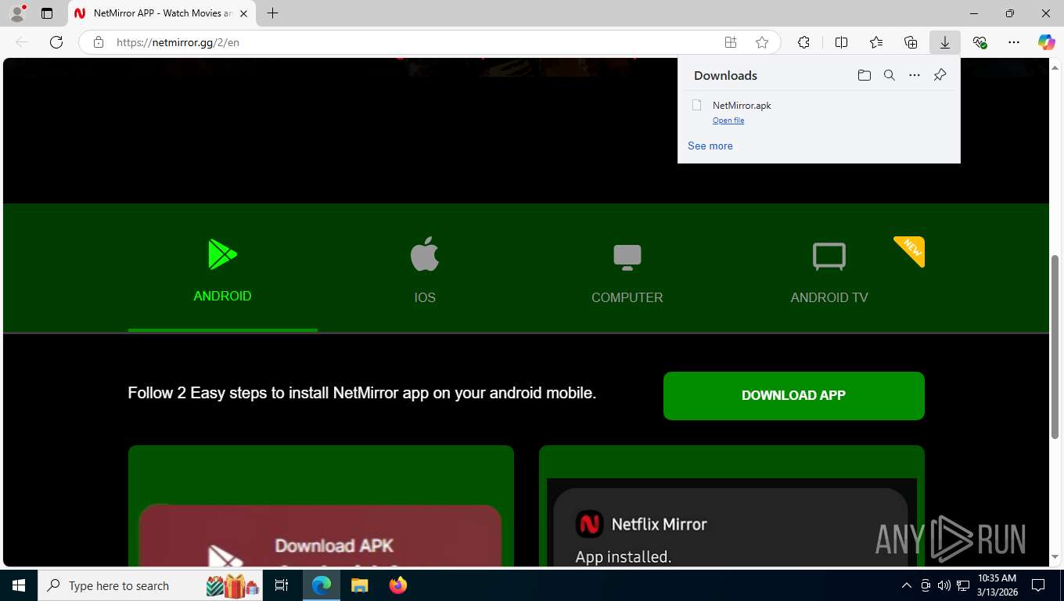1064x601 pixels.
Task: Close the NetMirror APP tab
Action: click(244, 13)
